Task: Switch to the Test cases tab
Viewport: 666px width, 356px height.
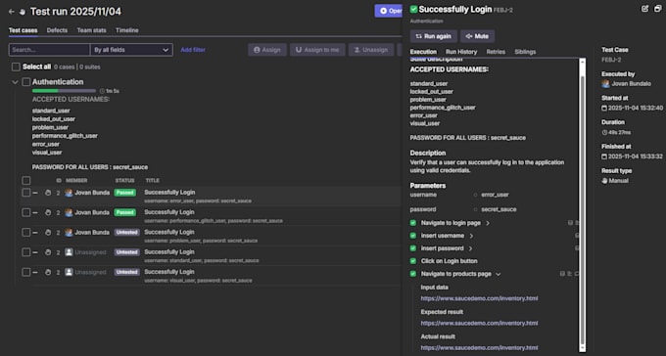Action: [23, 30]
